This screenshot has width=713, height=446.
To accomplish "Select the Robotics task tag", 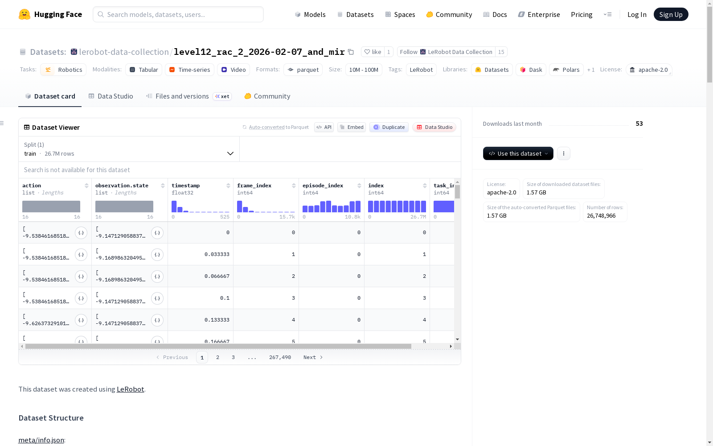I will (x=63, y=70).
